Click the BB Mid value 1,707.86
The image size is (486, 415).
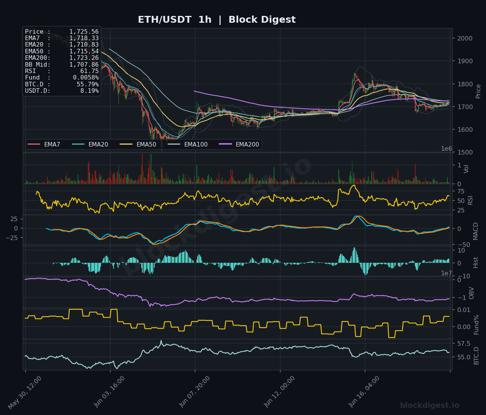pyautogui.click(x=84, y=65)
